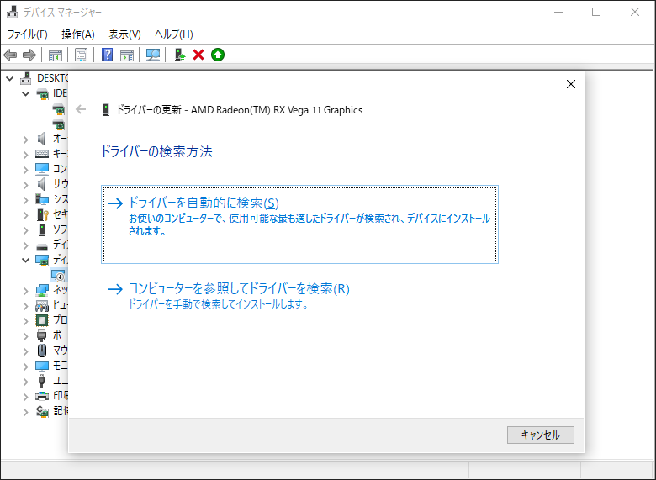
Task: Click the red X uninstall device icon
Action: (x=198, y=55)
